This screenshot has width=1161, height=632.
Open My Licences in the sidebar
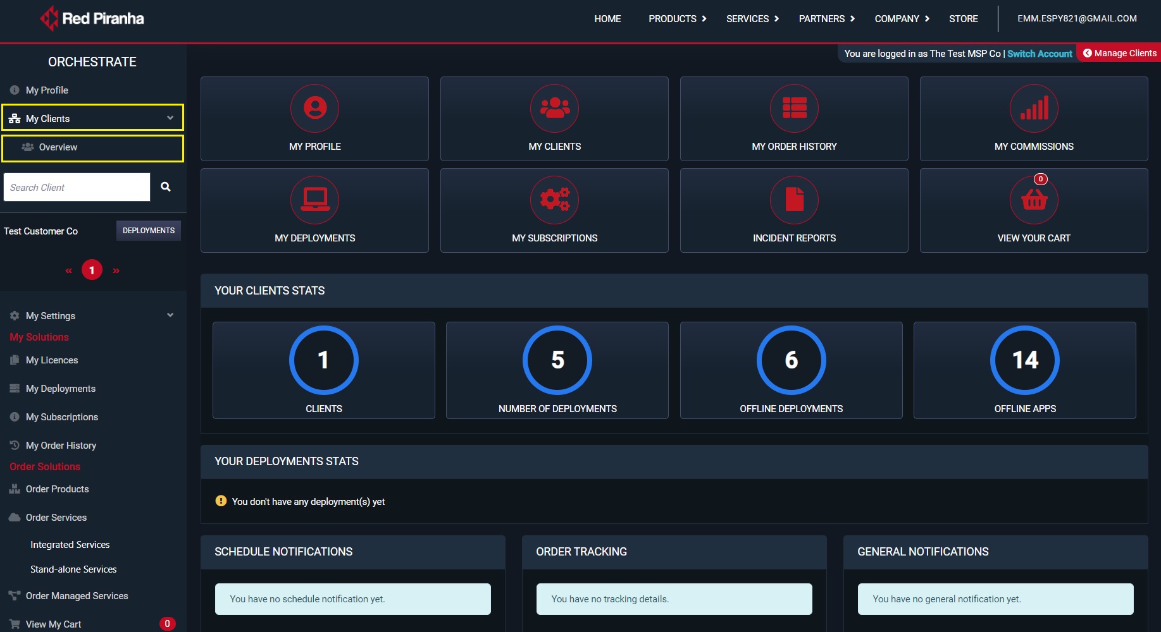[x=52, y=360]
